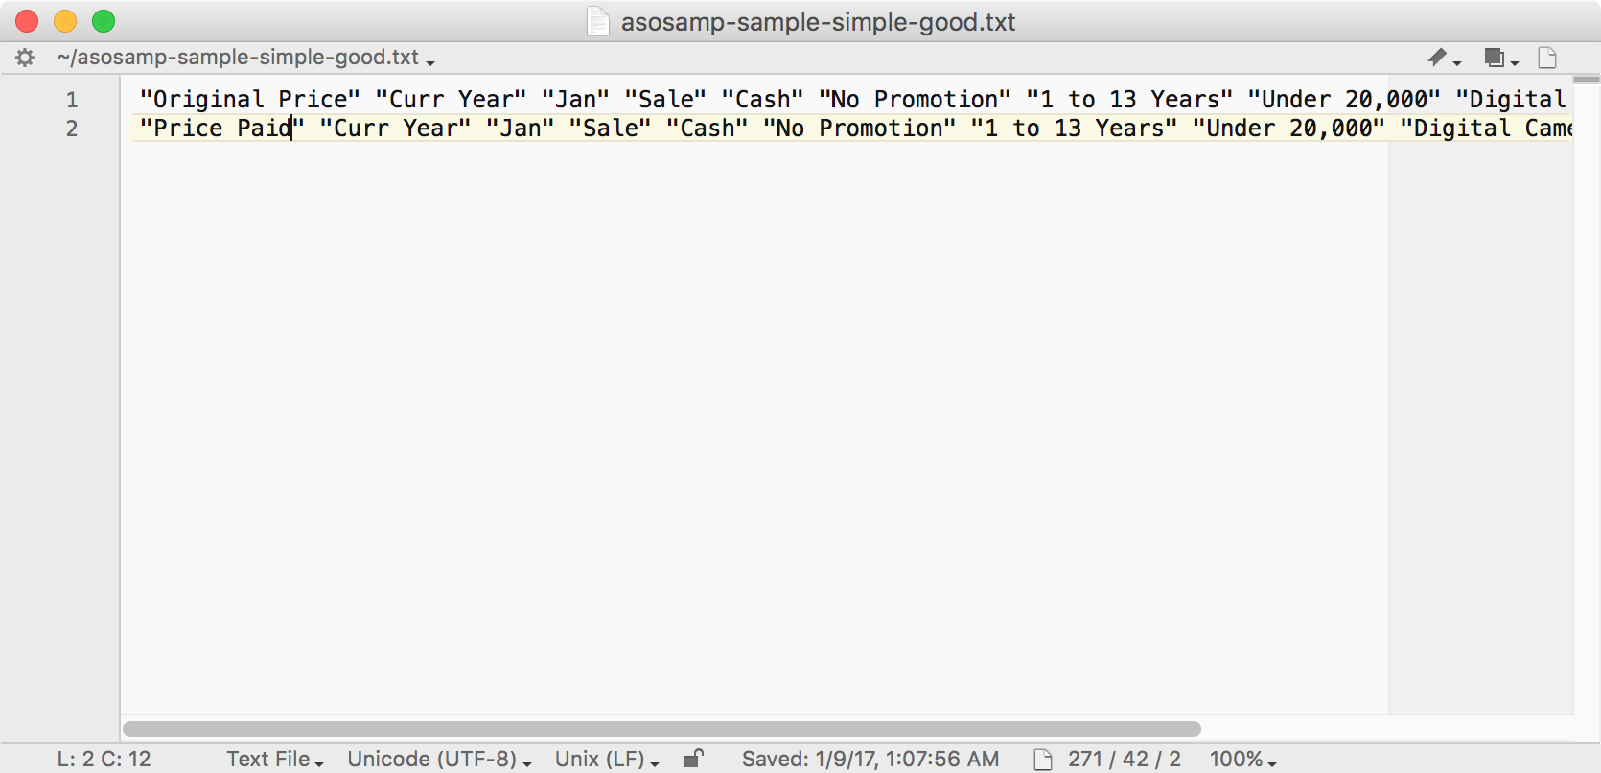Open the pencil markers menu
The height and width of the screenshot is (773, 1601).
click(1444, 58)
